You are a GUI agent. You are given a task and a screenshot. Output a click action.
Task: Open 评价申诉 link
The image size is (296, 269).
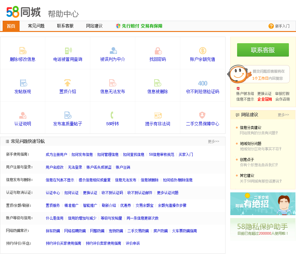coord(133,243)
